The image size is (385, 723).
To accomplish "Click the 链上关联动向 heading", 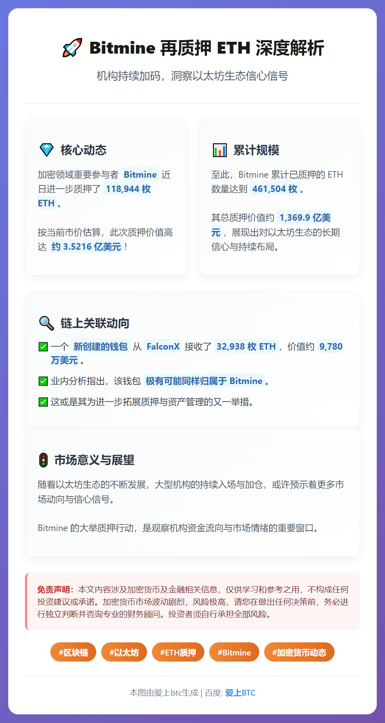I will pyautogui.click(x=95, y=323).
